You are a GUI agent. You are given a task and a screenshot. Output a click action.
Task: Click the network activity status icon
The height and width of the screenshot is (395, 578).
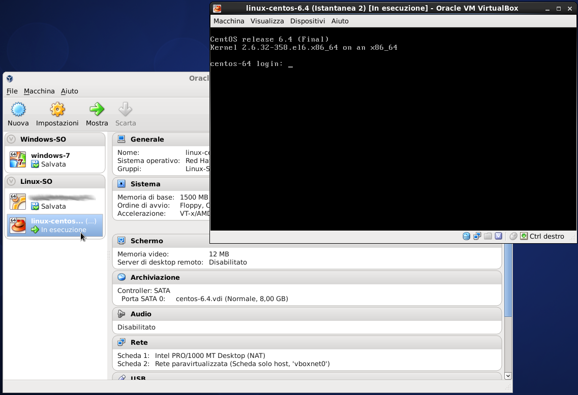click(x=477, y=236)
